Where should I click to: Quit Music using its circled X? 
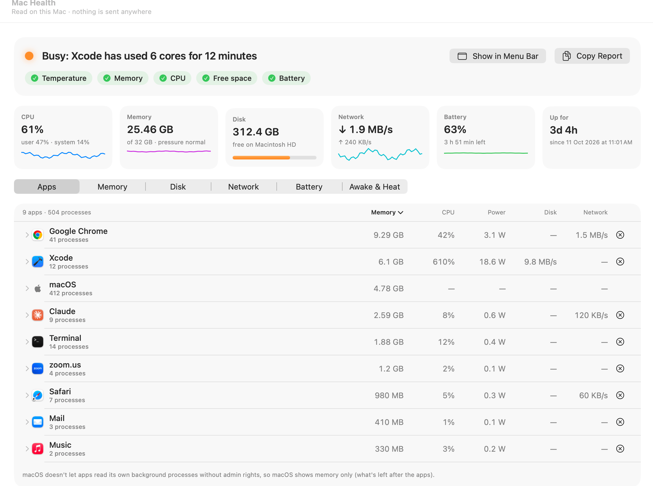point(620,449)
